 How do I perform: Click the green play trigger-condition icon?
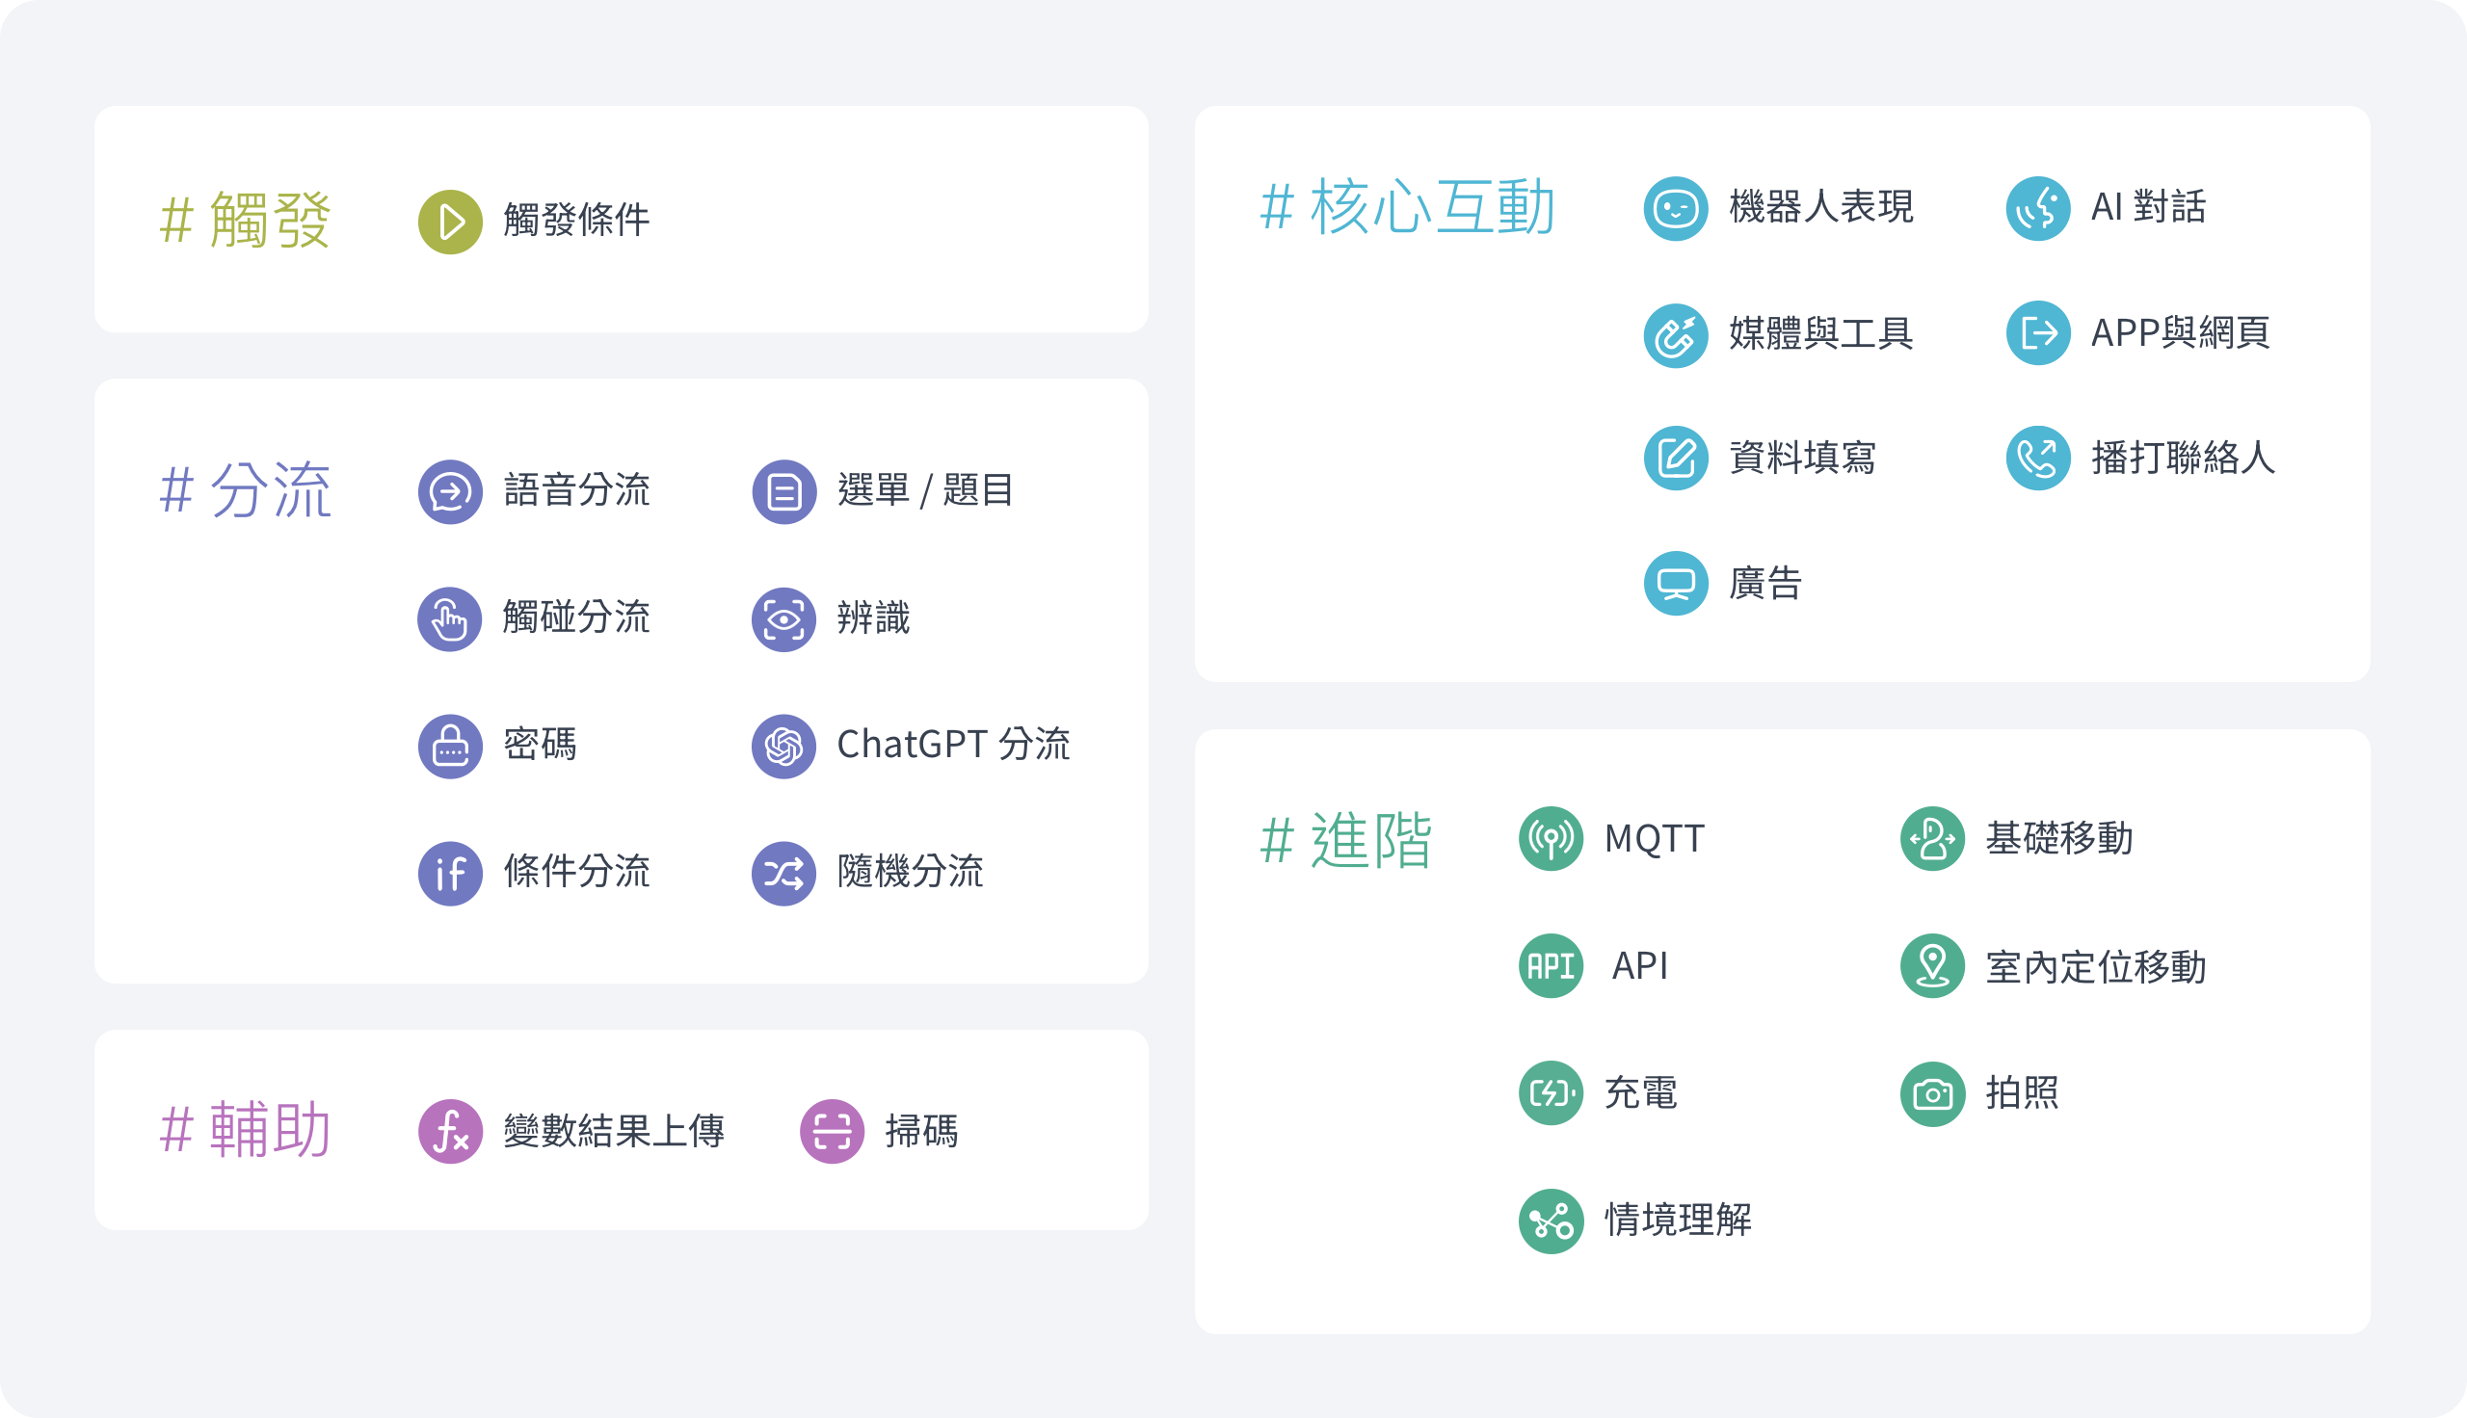coord(450,223)
